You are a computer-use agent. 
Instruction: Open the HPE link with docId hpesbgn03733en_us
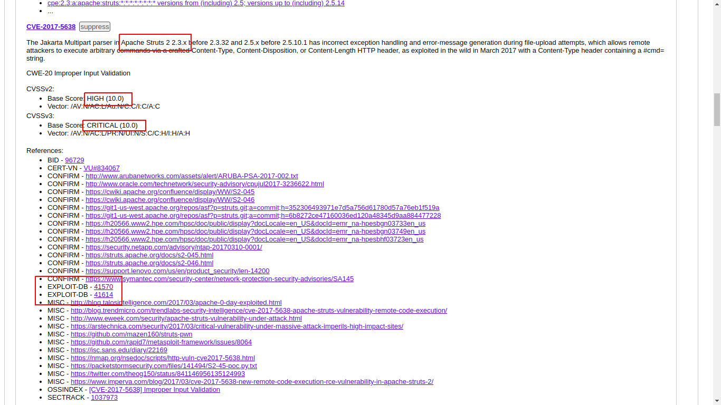[255, 224]
